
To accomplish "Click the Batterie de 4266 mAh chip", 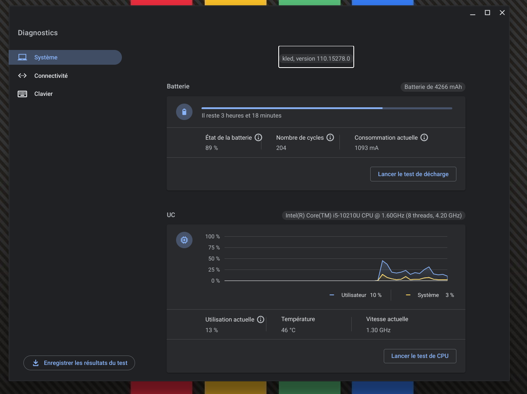I will tap(433, 87).
